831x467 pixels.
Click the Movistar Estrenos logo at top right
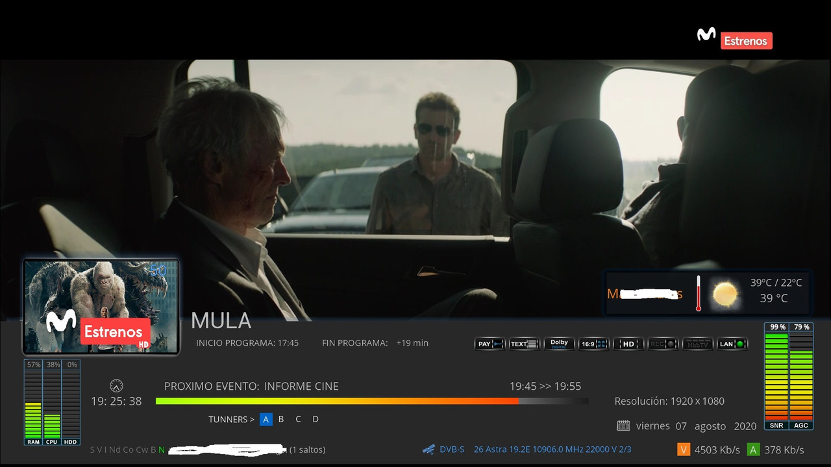[x=735, y=38]
